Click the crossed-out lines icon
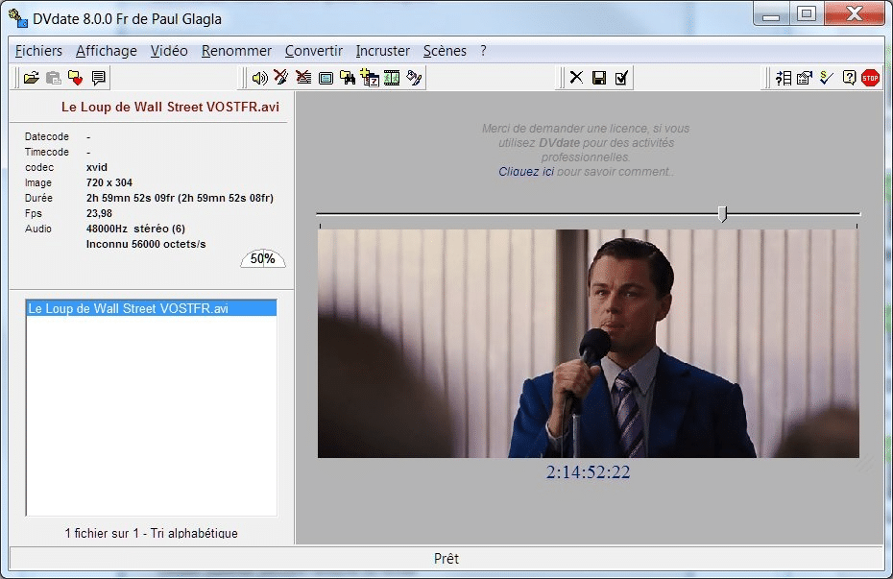Viewport: 893px width, 579px height. tap(303, 78)
